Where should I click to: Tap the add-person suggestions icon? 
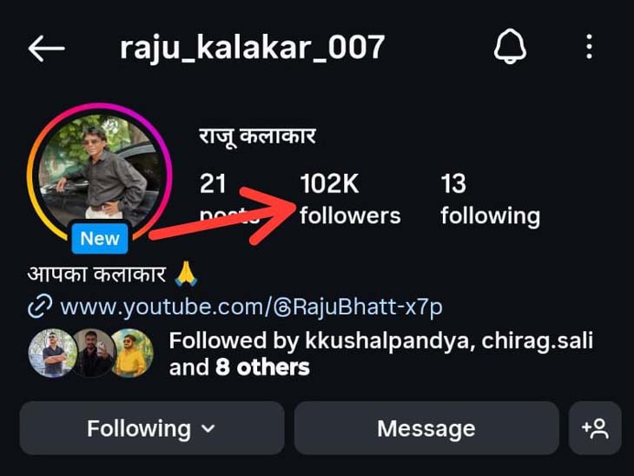click(595, 428)
